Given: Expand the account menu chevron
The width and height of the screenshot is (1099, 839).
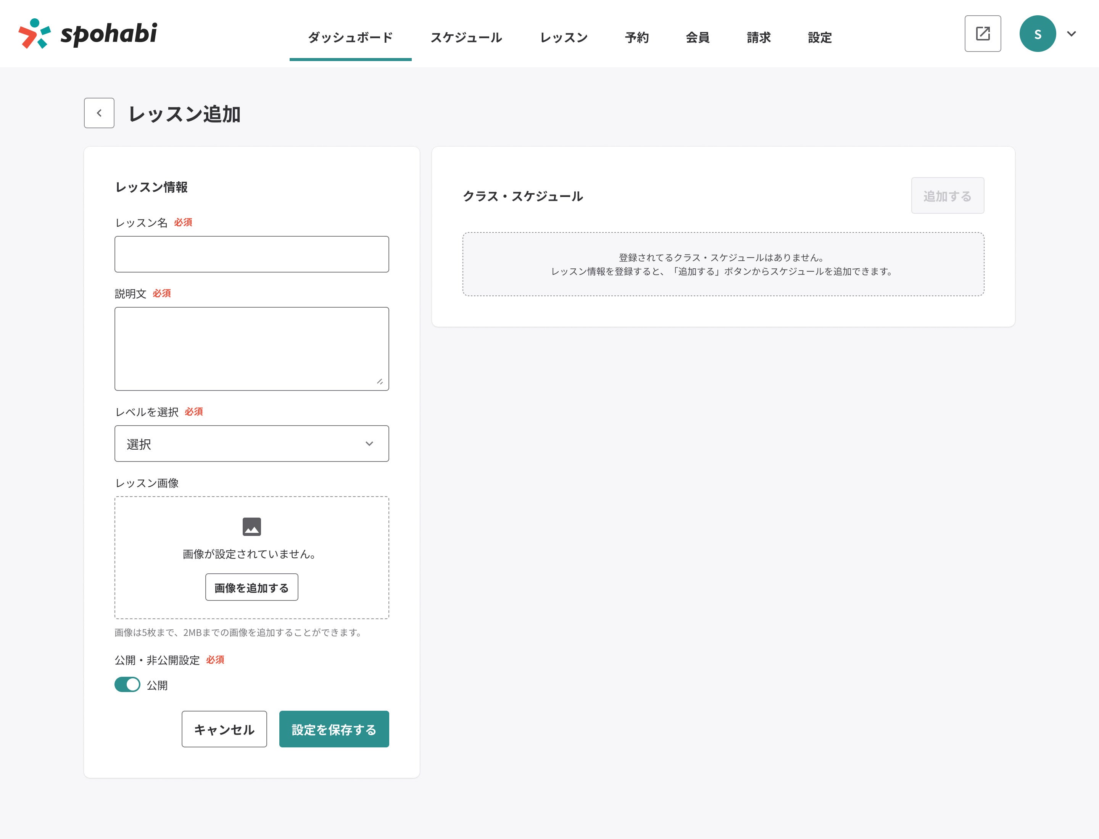Looking at the screenshot, I should (x=1071, y=34).
